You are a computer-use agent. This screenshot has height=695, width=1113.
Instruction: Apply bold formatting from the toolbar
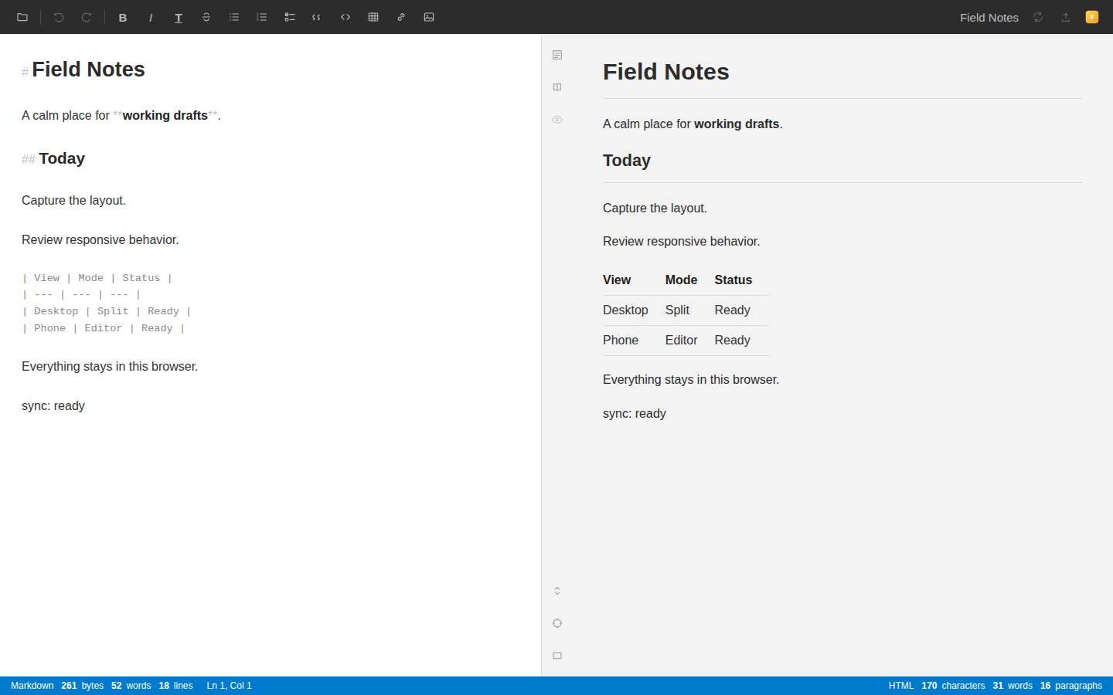(x=123, y=17)
